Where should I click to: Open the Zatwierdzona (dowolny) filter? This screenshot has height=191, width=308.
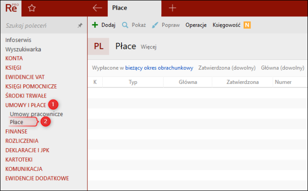227,68
